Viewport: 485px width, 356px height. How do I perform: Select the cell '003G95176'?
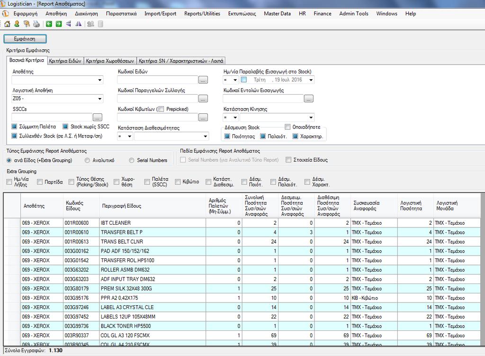pyautogui.click(x=81, y=298)
